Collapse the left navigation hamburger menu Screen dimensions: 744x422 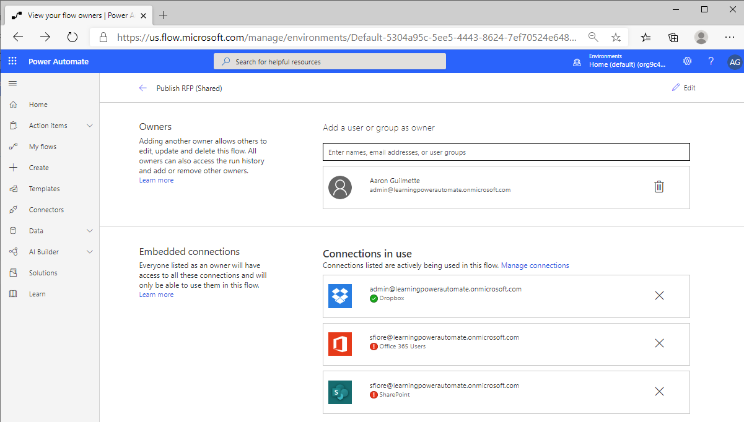pos(12,83)
